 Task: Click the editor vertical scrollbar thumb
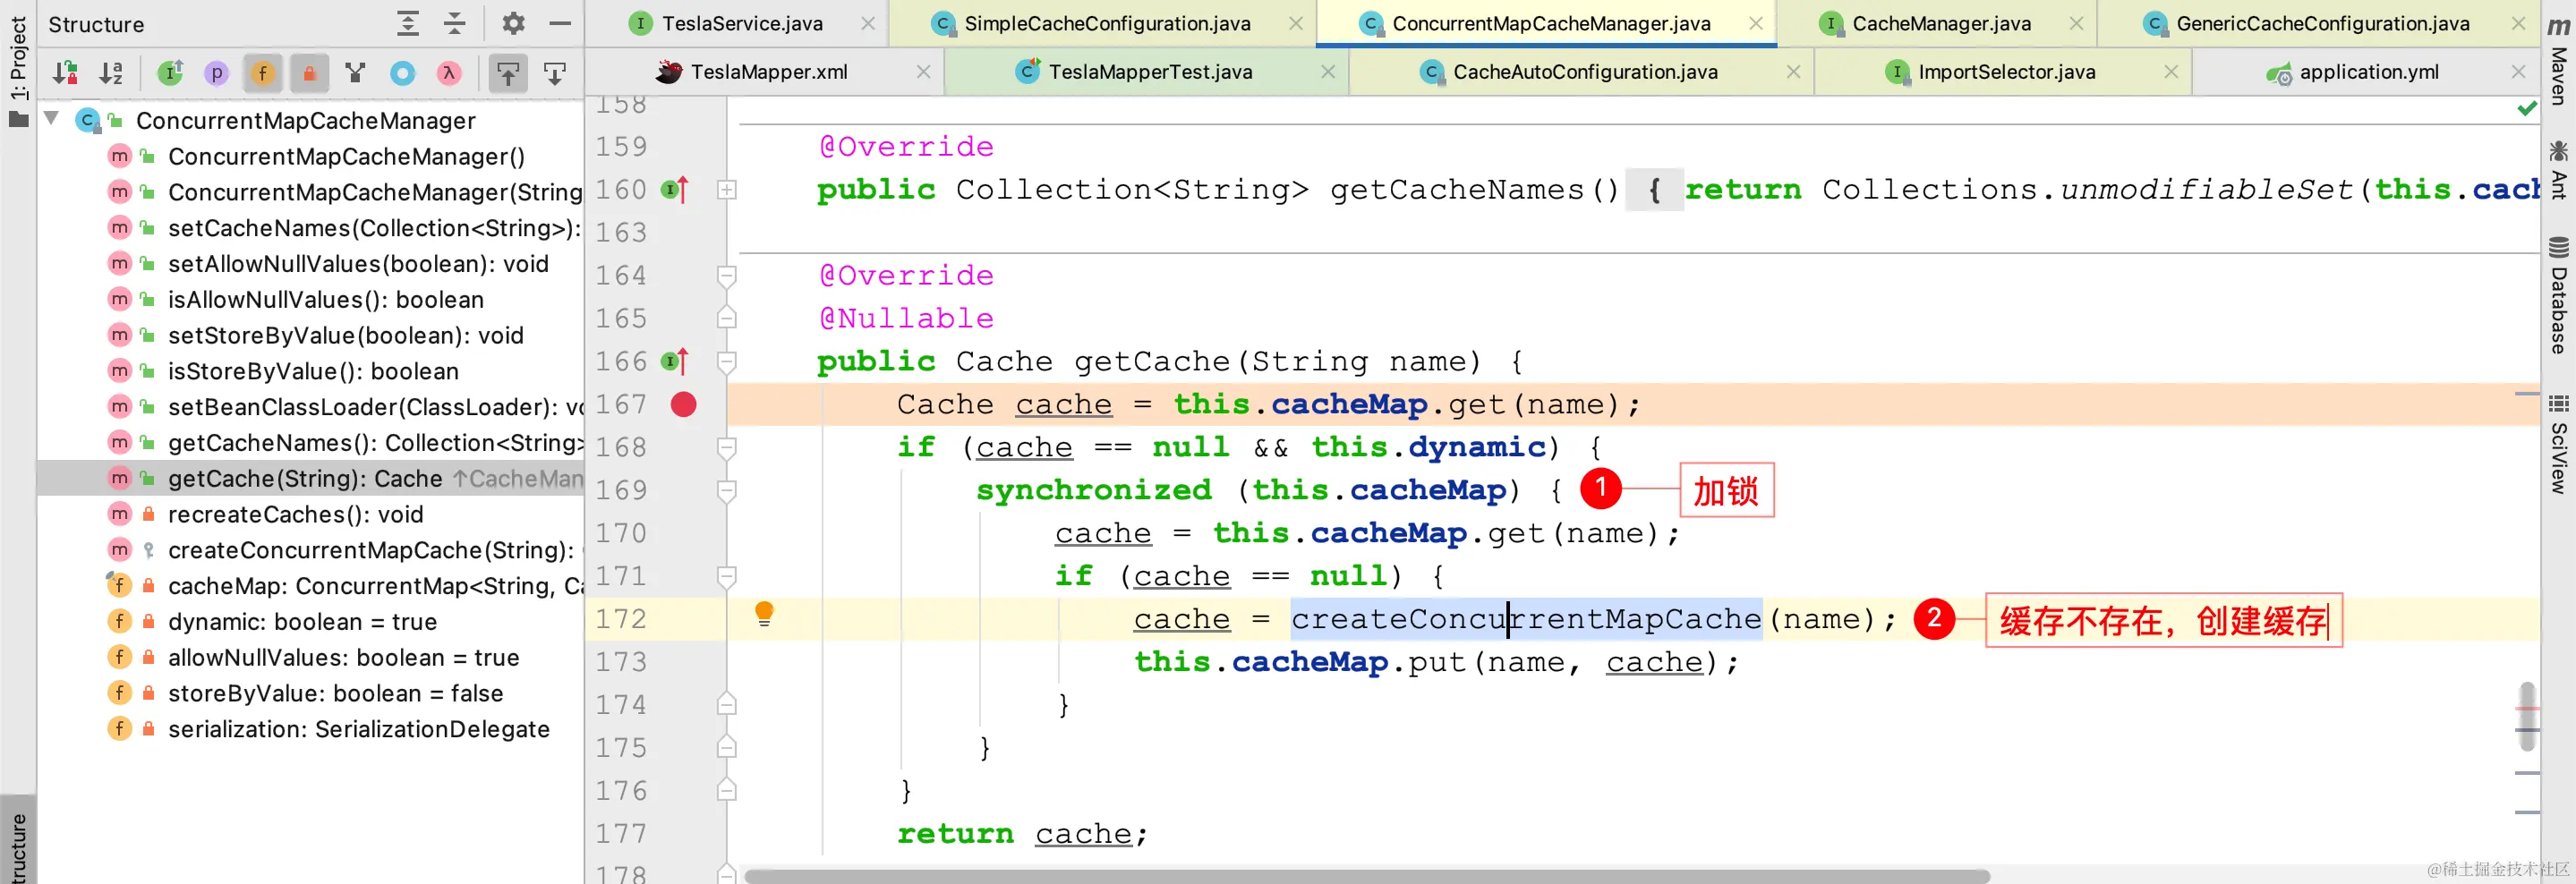click(x=2527, y=716)
